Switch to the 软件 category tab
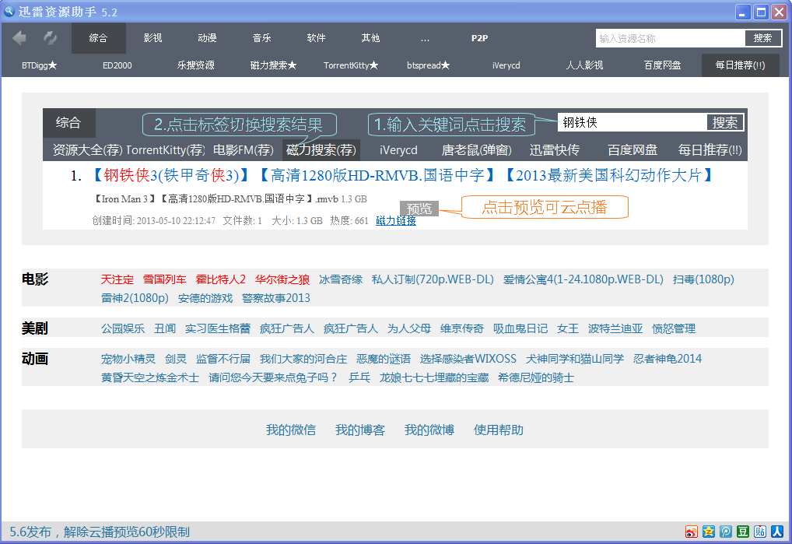 tap(316, 38)
